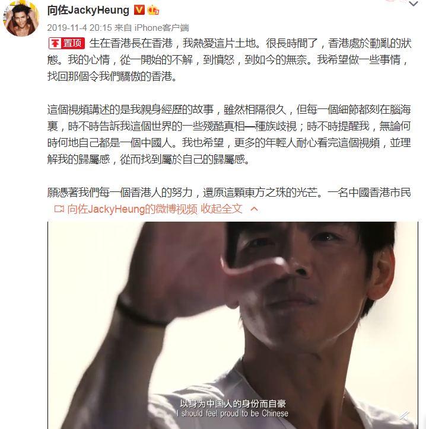Expand the post options chevron menu
The image size is (426, 429).
(413, 4)
